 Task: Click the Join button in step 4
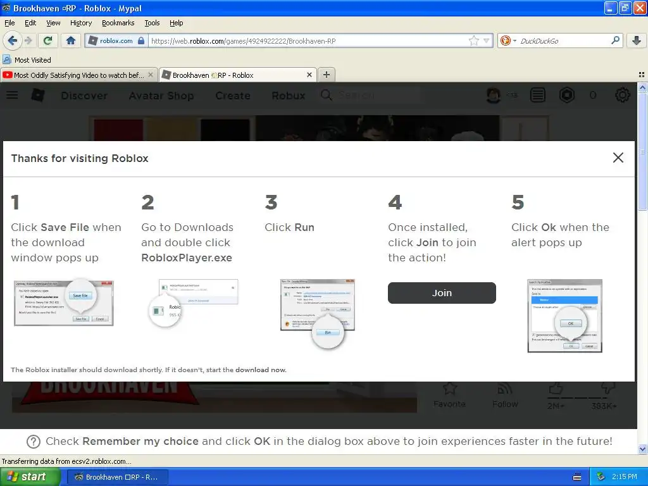click(442, 293)
